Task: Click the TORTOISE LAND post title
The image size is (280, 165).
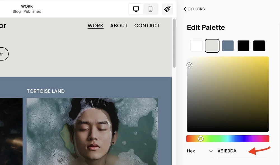Action: pyautogui.click(x=46, y=91)
